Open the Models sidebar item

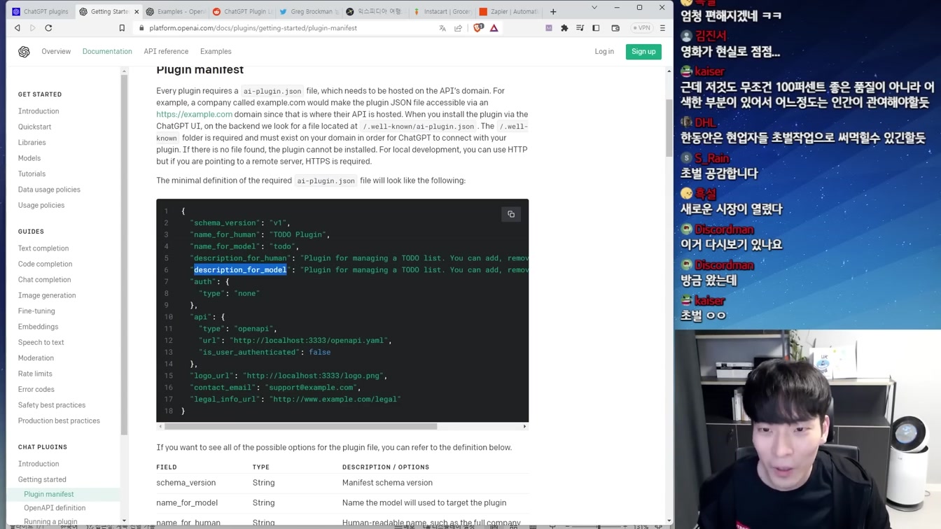point(29,158)
